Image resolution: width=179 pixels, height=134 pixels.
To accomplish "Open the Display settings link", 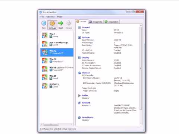I will [x=85, y=58].
